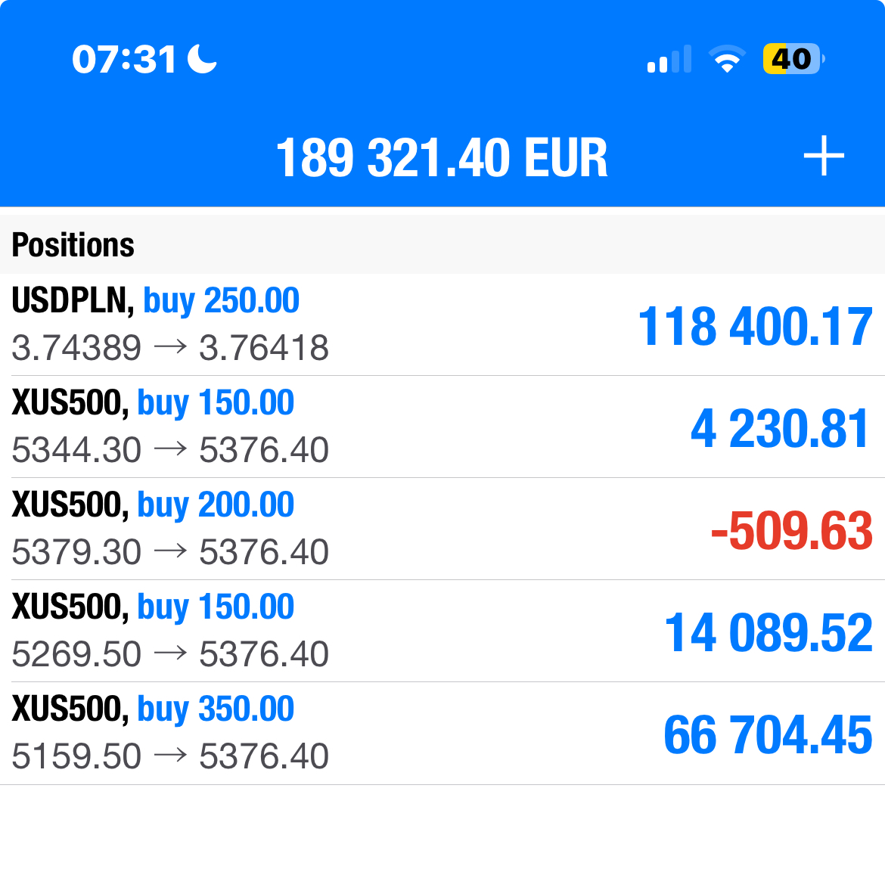885x869 pixels.
Task: Open XUS500 position opened at 5344.30
Action: [x=442, y=427]
